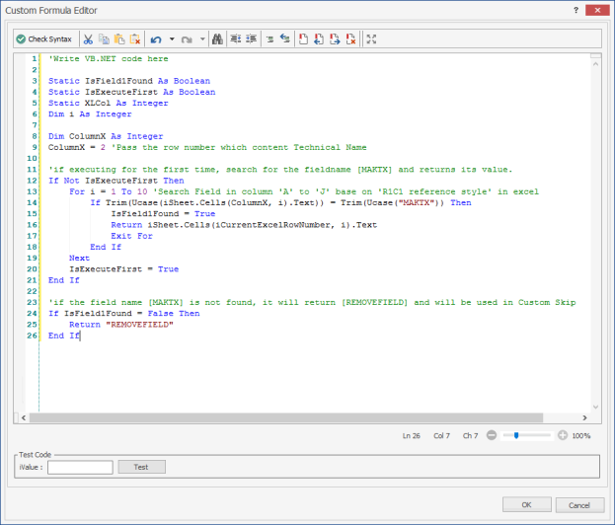The image size is (615, 525).
Task: Click status bar 'Ln 26' indicator
Action: point(411,435)
